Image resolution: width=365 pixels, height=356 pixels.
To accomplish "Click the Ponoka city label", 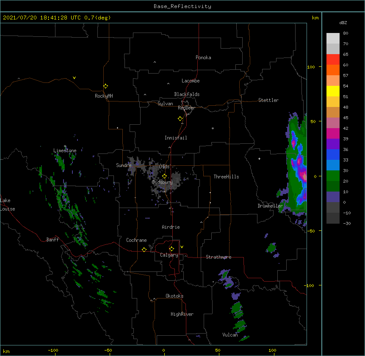I will click(203, 58).
